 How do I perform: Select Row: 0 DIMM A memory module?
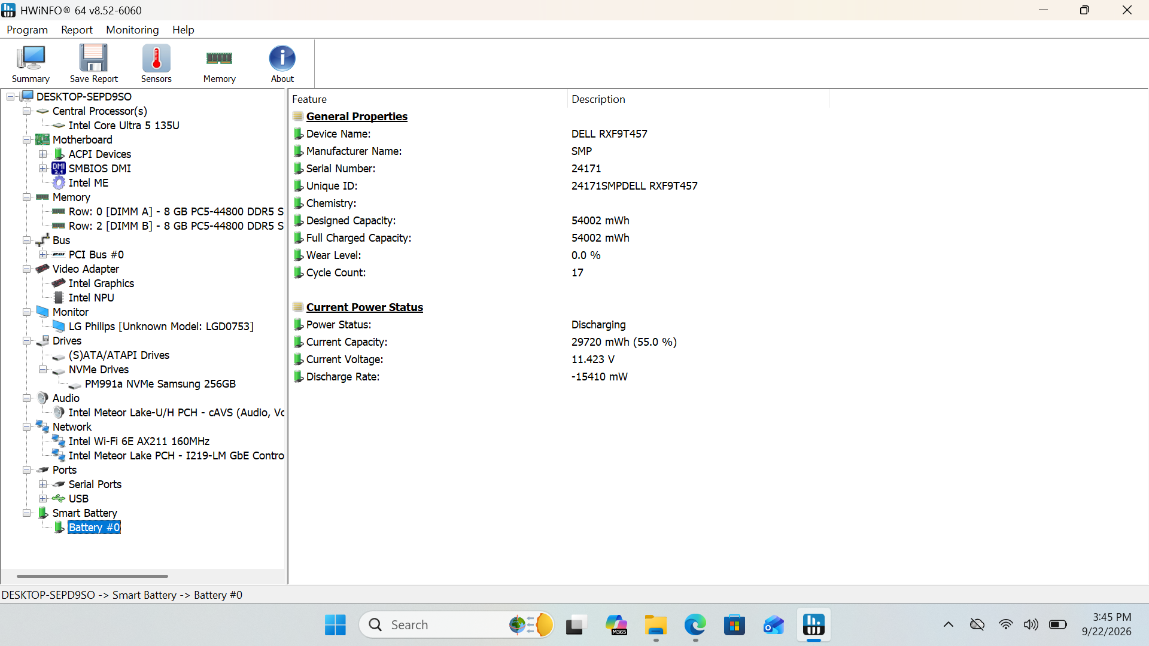[176, 211]
